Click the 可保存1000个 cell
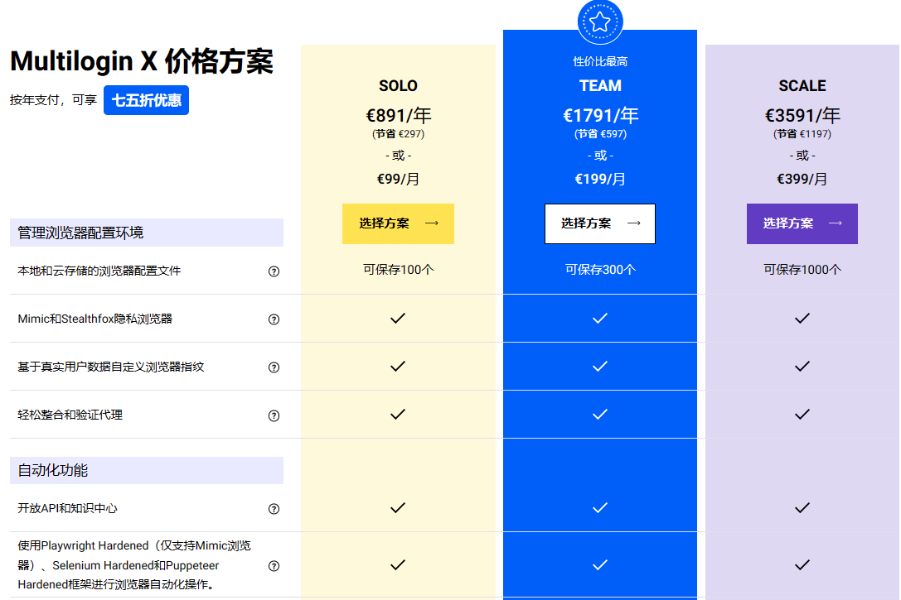This screenshot has height=600, width=901. coord(802,270)
